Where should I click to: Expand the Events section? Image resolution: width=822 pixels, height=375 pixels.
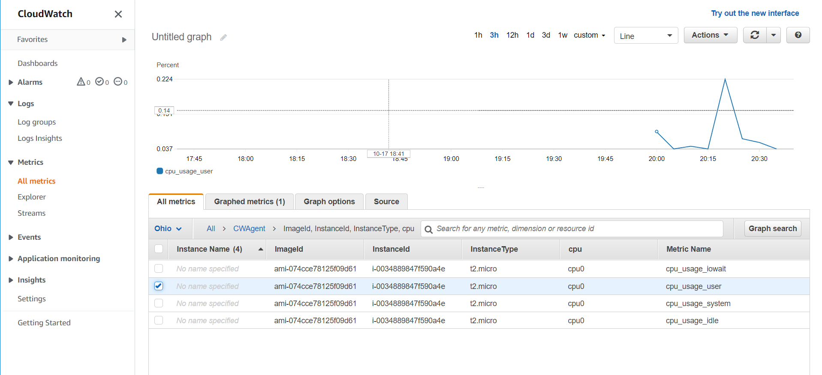(x=11, y=237)
